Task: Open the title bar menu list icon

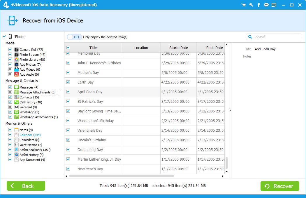Action: pos(274,5)
